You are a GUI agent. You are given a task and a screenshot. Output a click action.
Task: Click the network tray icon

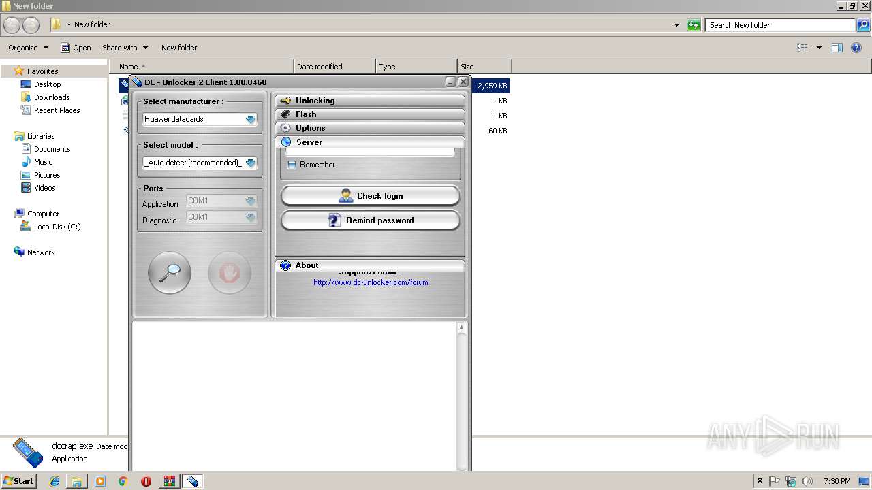point(791,481)
